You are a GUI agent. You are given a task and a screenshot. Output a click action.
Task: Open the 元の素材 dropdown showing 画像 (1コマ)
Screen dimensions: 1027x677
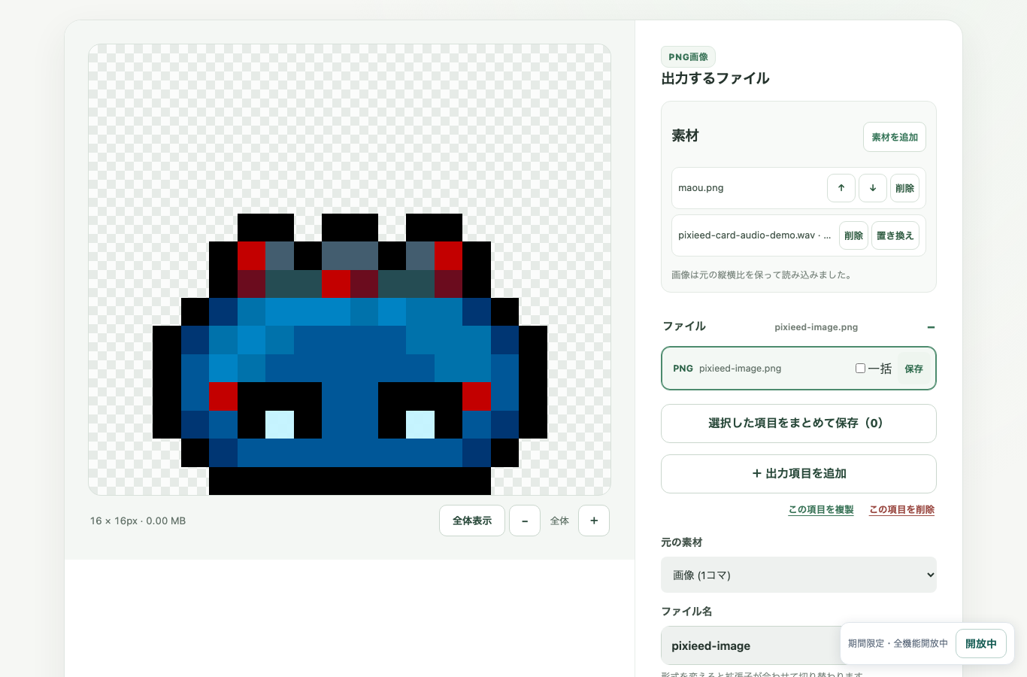pos(798,575)
